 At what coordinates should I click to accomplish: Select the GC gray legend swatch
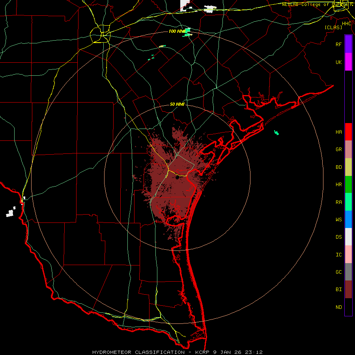click(x=348, y=272)
